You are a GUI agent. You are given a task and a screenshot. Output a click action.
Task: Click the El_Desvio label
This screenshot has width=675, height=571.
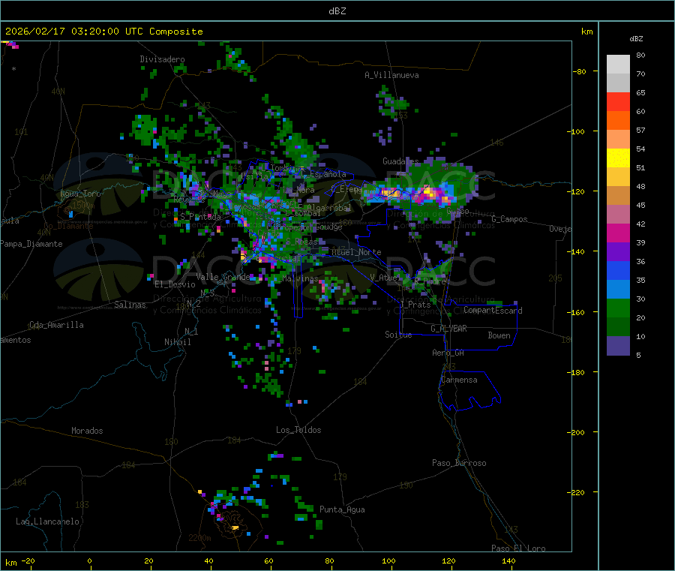pos(175,284)
